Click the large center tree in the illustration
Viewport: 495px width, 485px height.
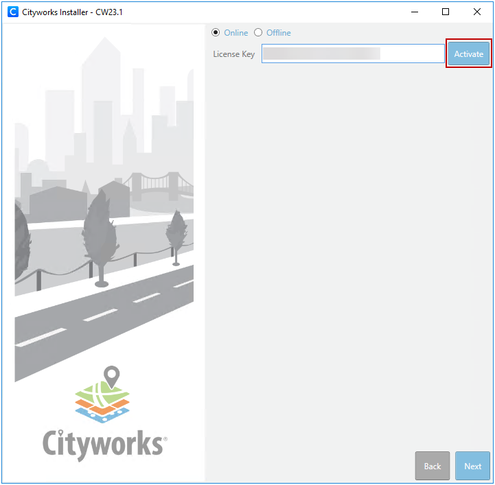point(100,233)
